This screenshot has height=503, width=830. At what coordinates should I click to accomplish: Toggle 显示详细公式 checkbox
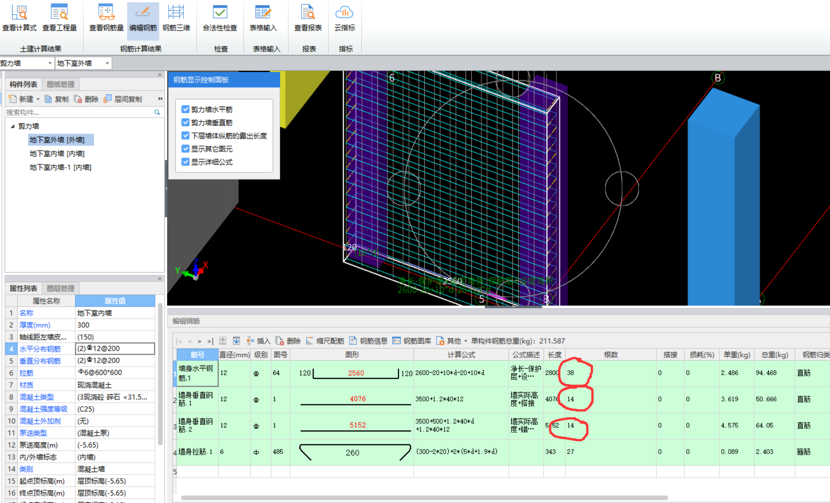(x=185, y=162)
